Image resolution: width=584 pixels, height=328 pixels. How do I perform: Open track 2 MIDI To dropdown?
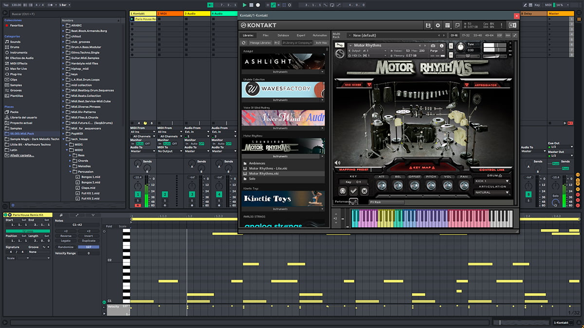(x=170, y=151)
